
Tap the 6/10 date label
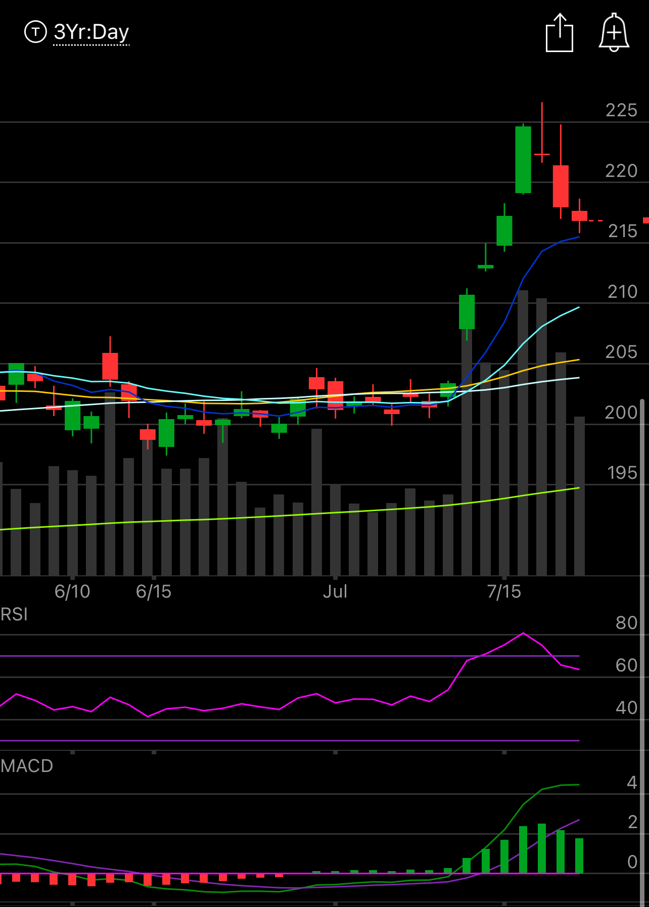[72, 592]
